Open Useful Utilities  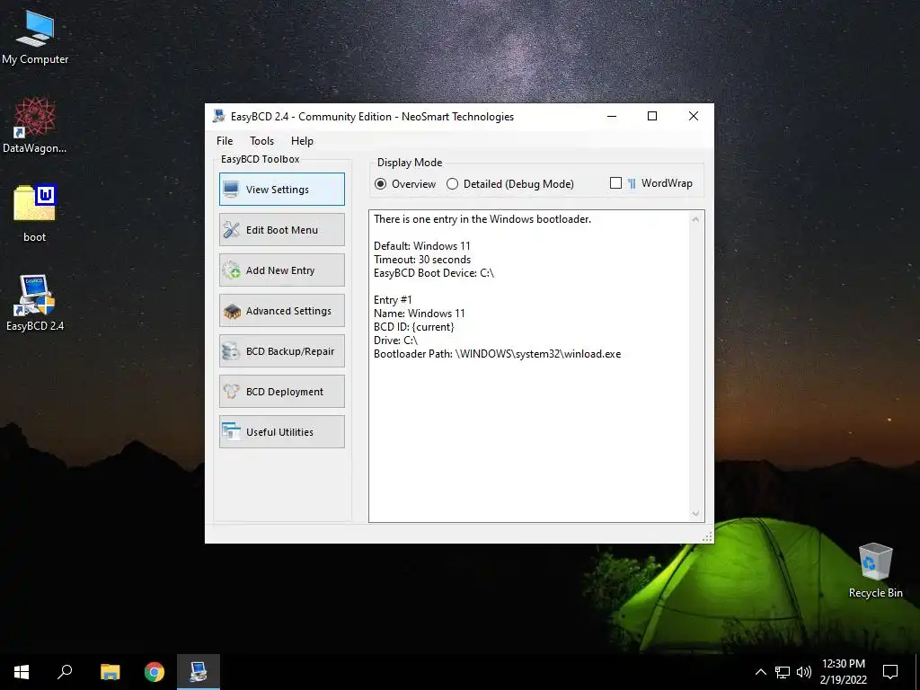pos(282,432)
